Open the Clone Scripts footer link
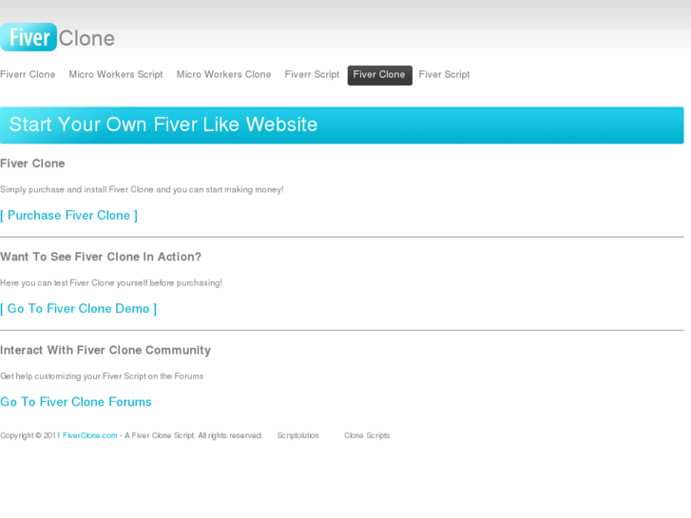The image size is (691, 518). [367, 435]
